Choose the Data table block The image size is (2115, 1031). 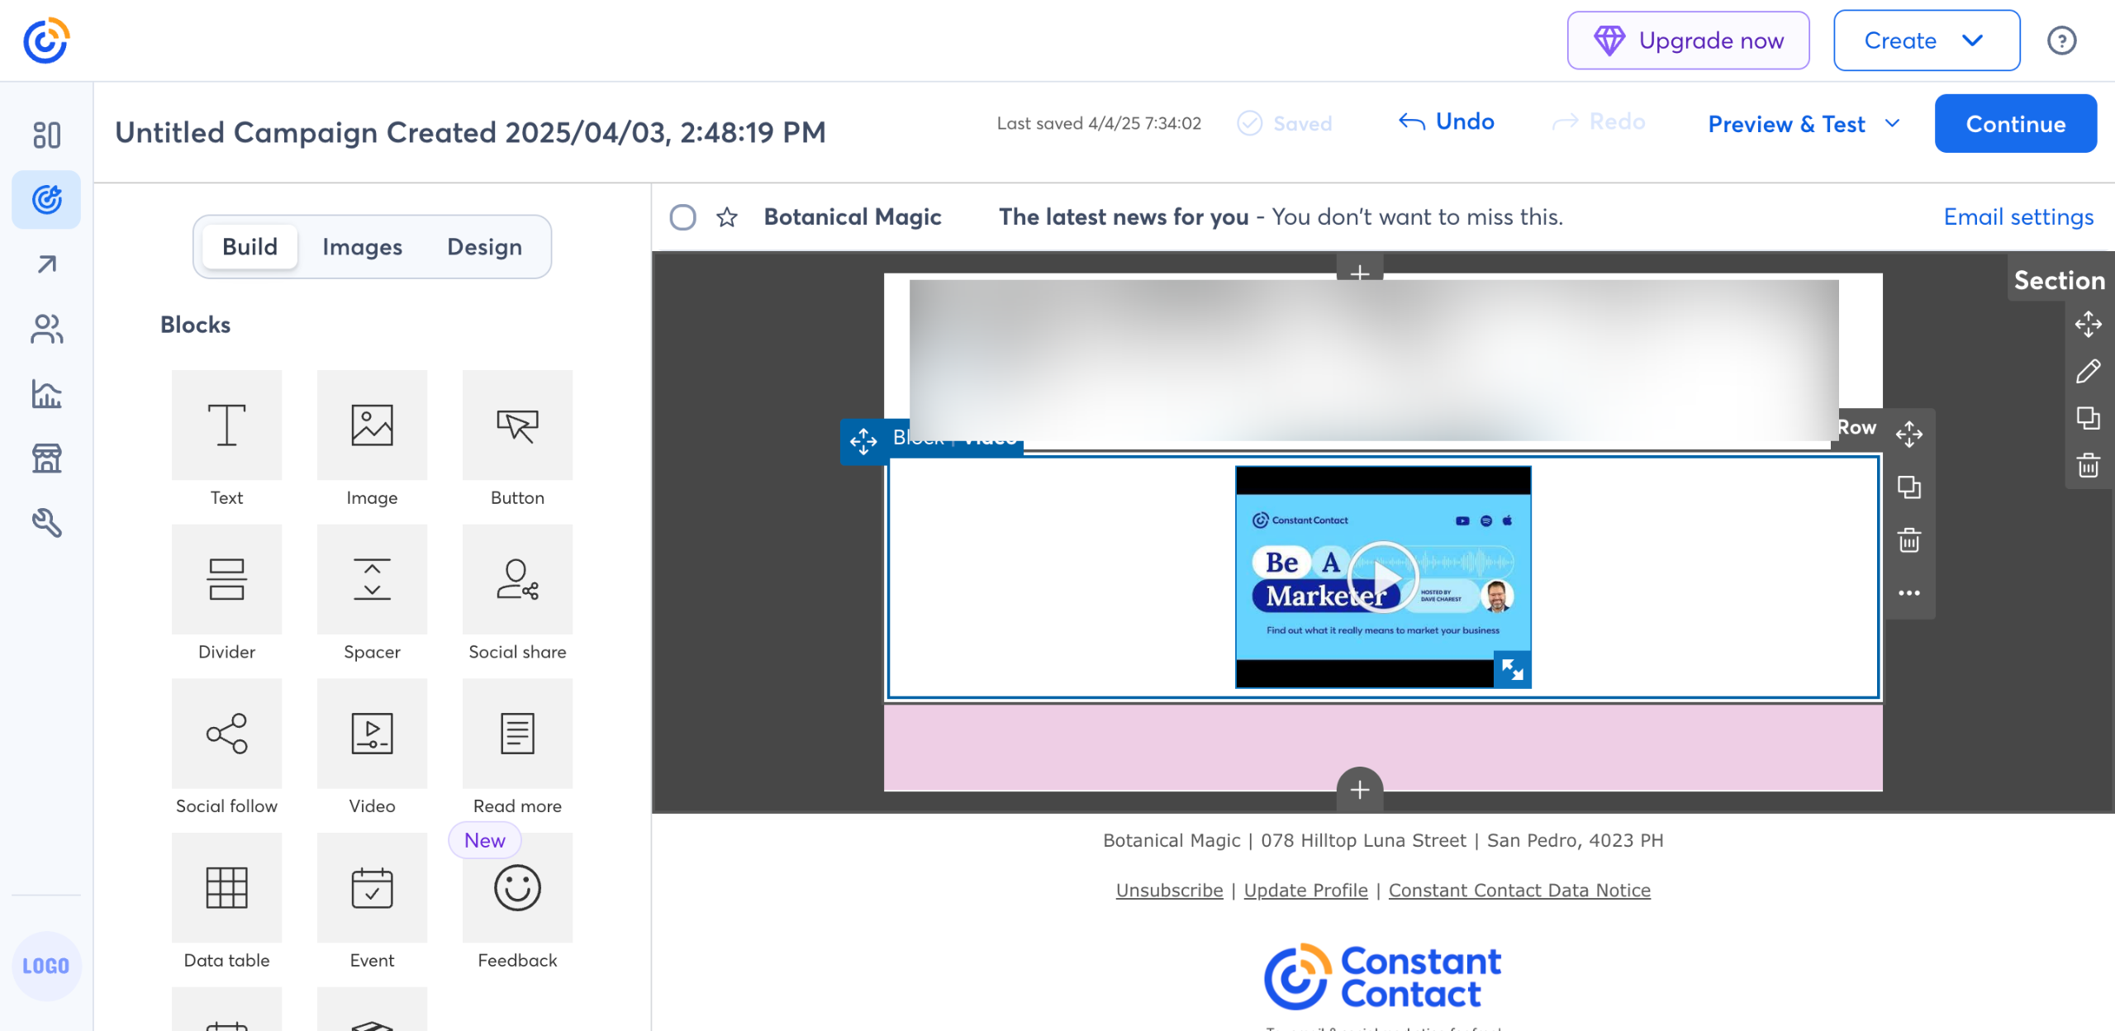226,887
